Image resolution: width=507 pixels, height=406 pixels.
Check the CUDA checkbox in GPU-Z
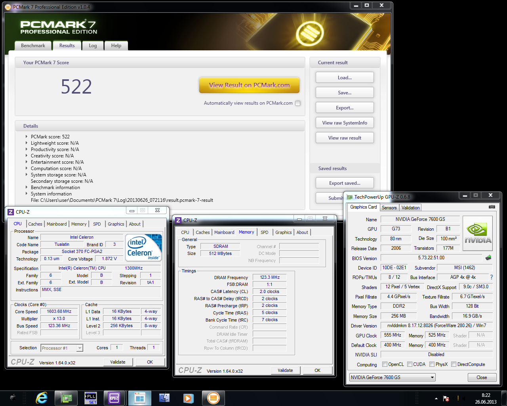410,364
